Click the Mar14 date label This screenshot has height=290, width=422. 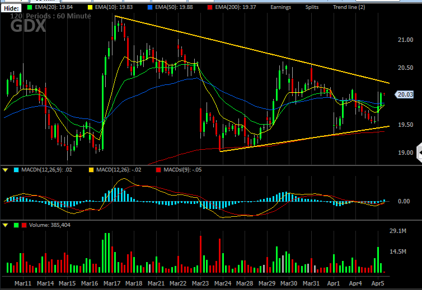coord(45,283)
